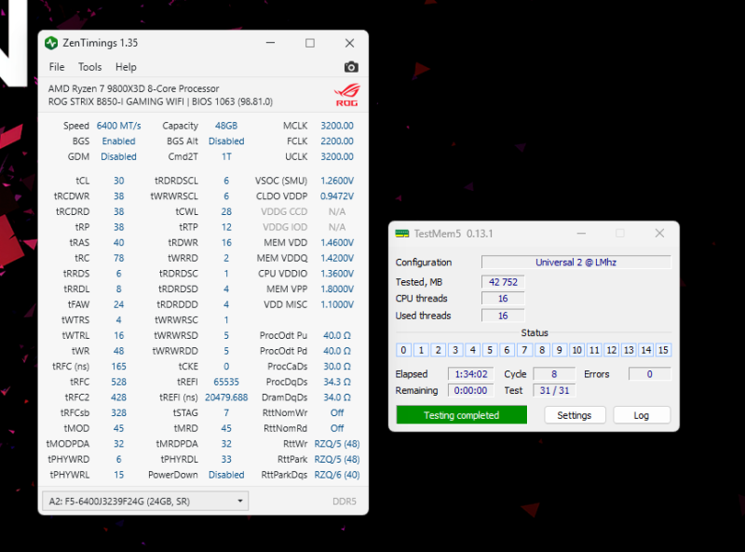This screenshot has width=745, height=552.
Task: Select thread status box 4
Action: (473, 350)
